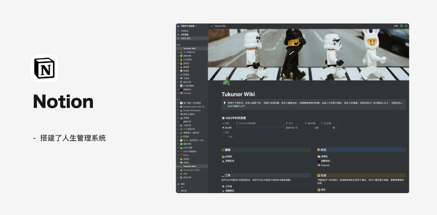The image size is (437, 215).
Task: Click Christmas tree page icon above title
Action: pyautogui.click(x=227, y=81)
